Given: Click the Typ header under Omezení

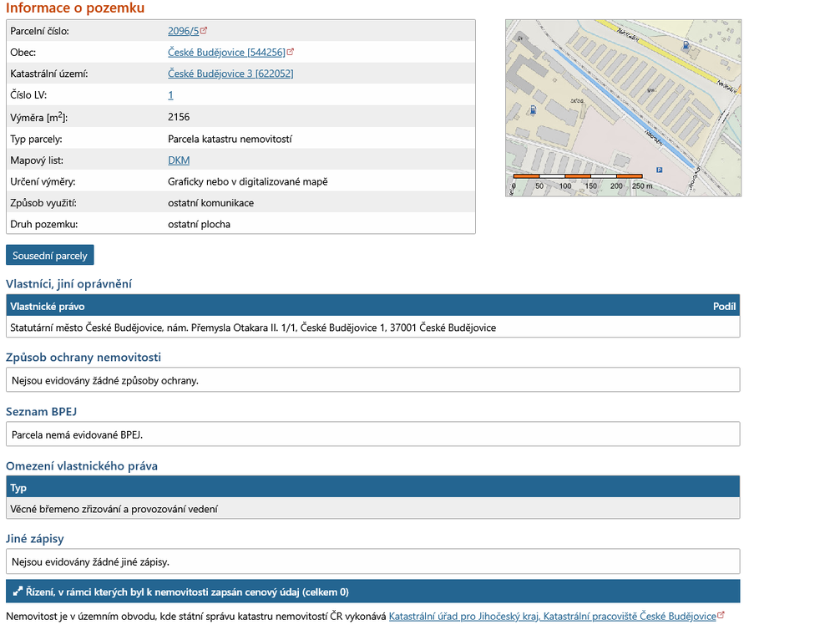Looking at the screenshot, I should click(x=18, y=487).
